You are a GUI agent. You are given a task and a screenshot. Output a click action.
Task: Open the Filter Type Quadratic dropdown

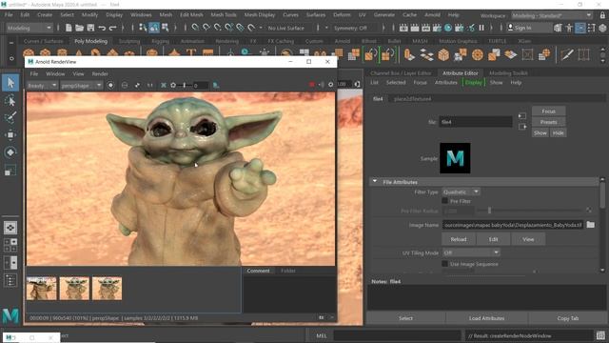click(461, 192)
